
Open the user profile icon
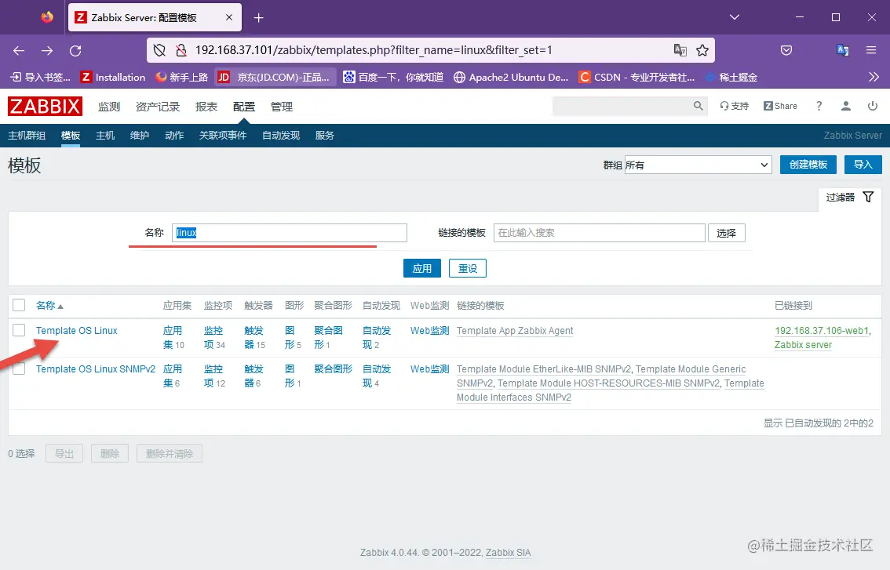point(845,105)
